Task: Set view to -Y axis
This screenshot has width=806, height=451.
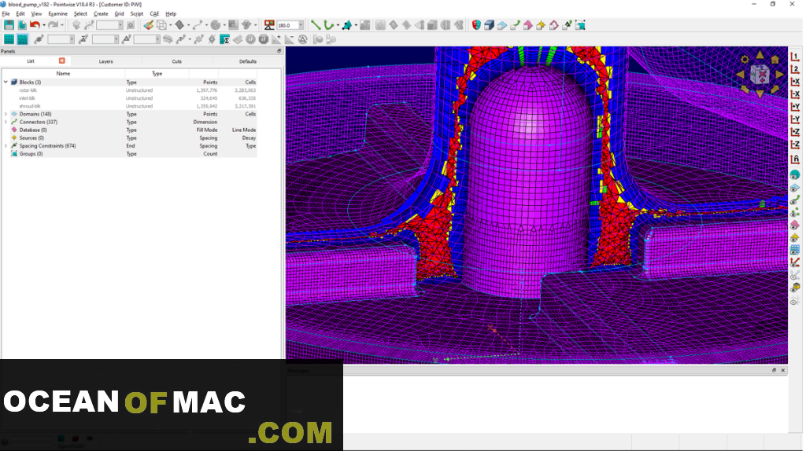Action: click(795, 119)
